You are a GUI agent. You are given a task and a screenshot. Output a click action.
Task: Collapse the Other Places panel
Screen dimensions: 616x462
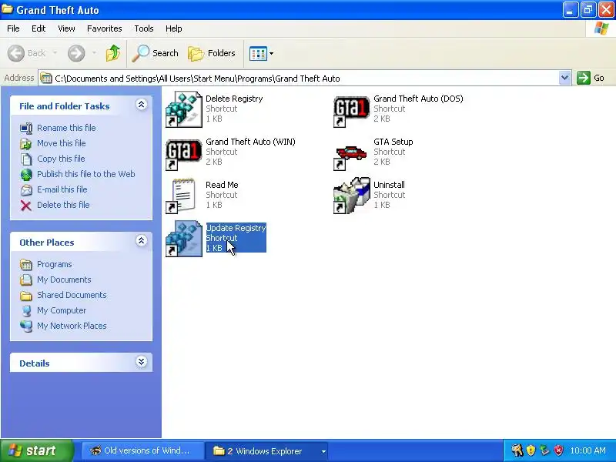[142, 241]
